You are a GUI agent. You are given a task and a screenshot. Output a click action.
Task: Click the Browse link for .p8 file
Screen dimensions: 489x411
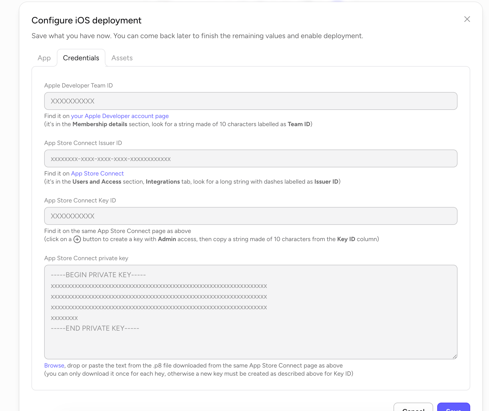tap(54, 365)
